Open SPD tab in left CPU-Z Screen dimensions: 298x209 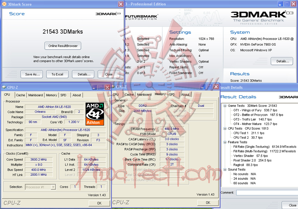point(63,95)
